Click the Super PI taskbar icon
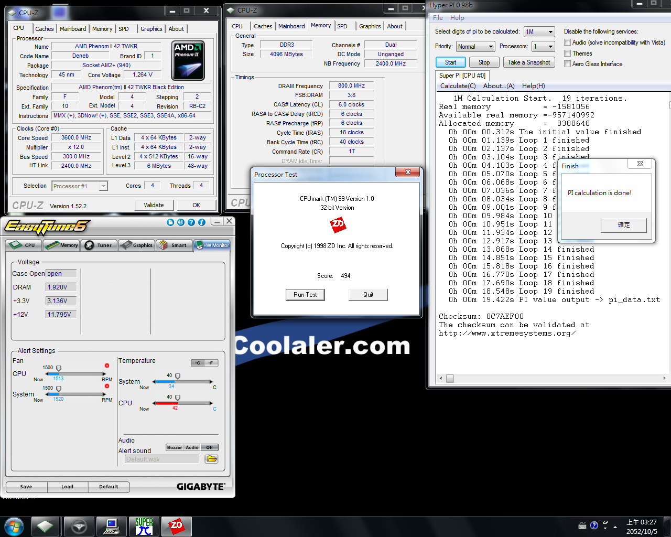671x537 pixels. click(x=144, y=526)
